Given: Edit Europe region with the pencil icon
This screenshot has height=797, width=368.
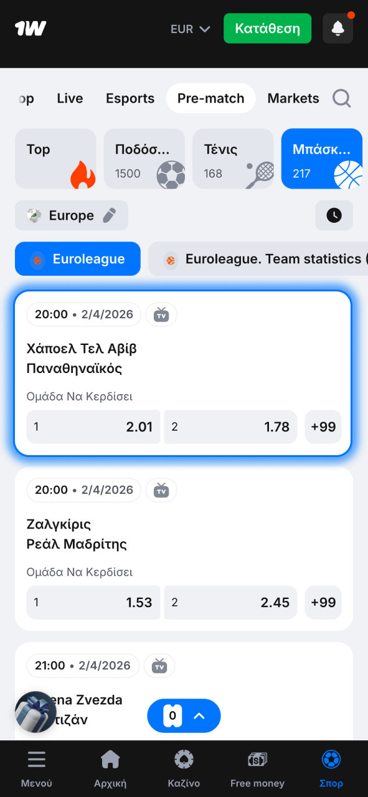Looking at the screenshot, I should (x=108, y=214).
